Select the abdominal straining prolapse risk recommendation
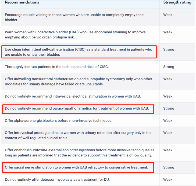 tap(75, 35)
